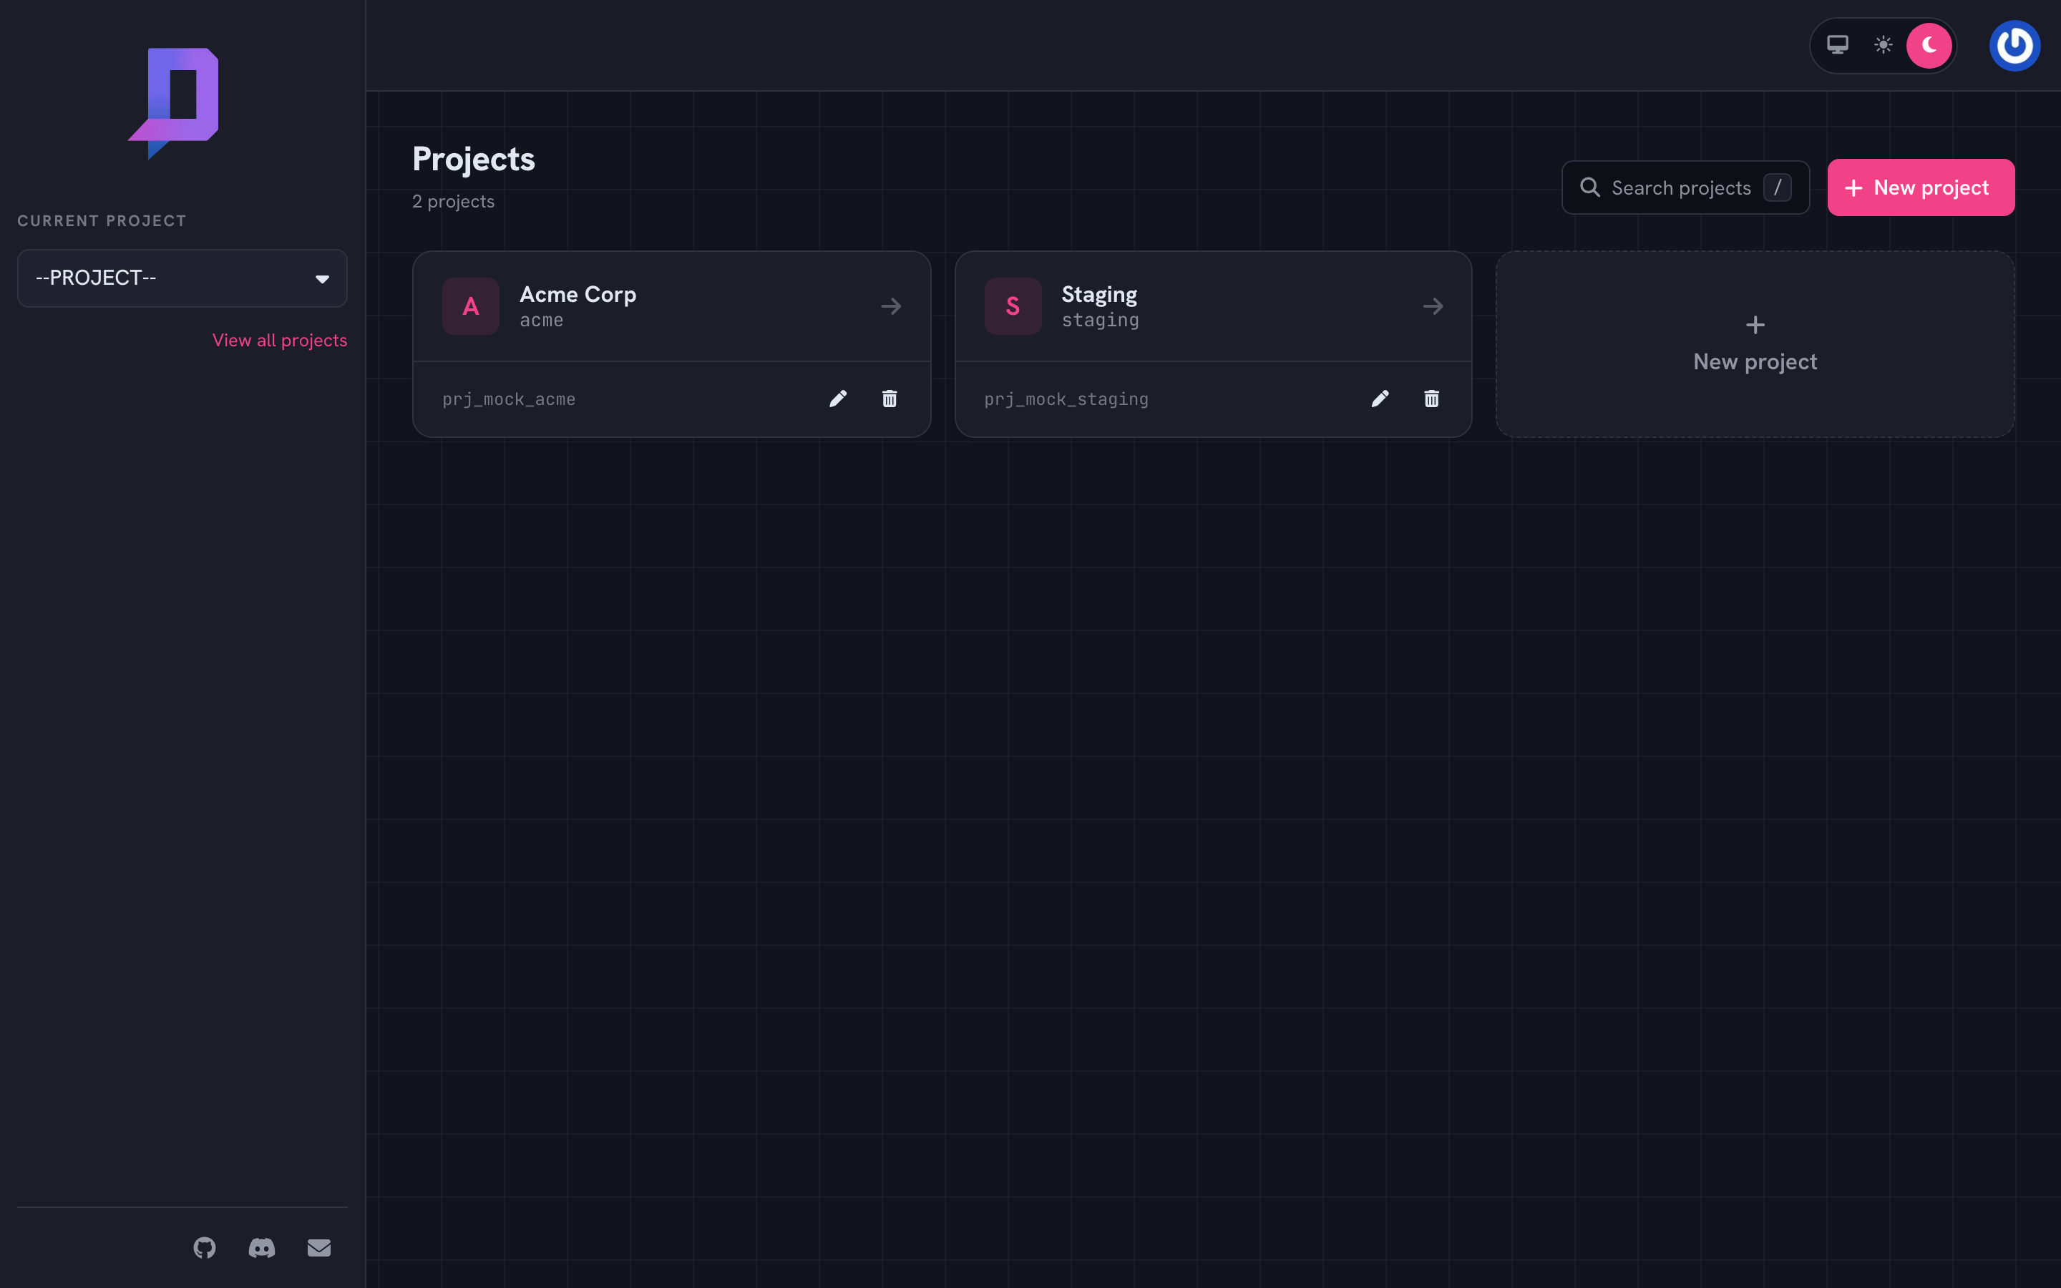2061x1288 pixels.
Task: Select the Staging project title
Action: click(x=1098, y=295)
